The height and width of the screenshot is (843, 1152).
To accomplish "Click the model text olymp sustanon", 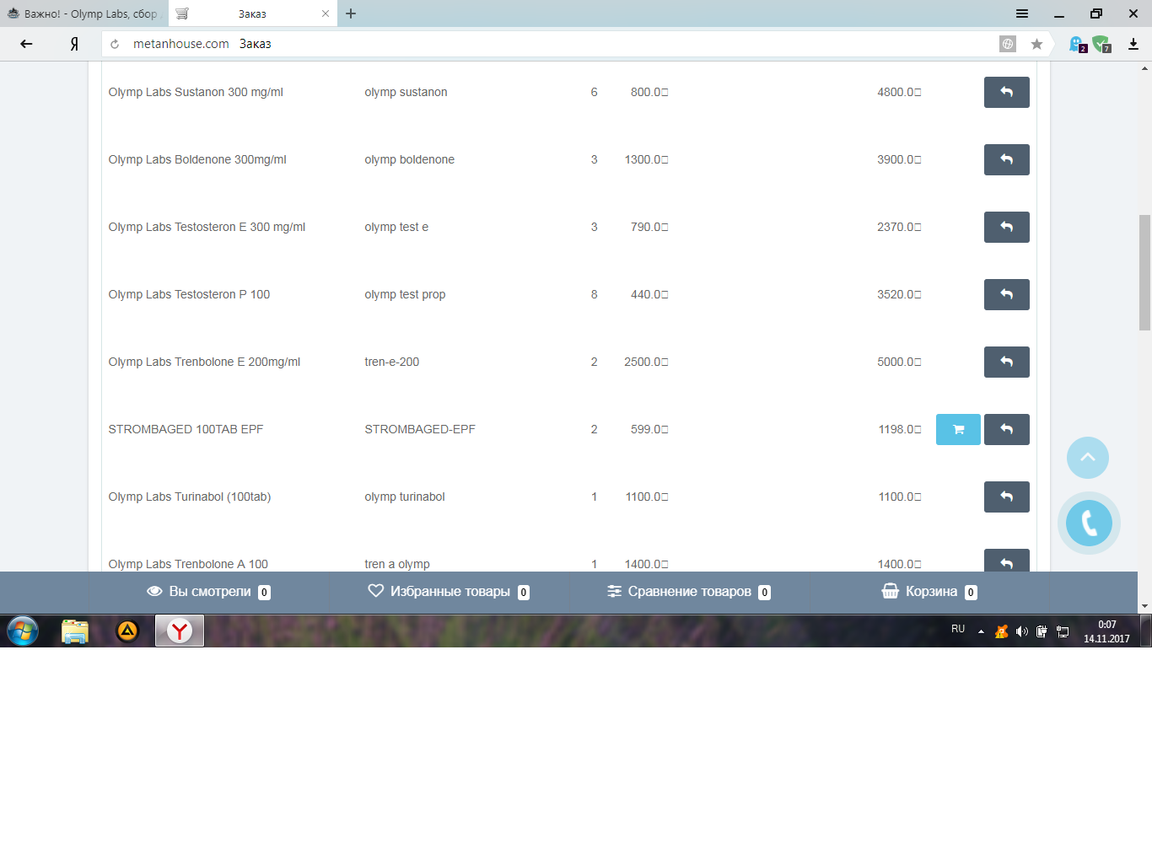I will tap(406, 92).
